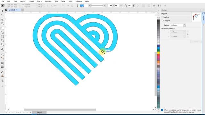Select the Zoom magnifier tool

(2, 24)
